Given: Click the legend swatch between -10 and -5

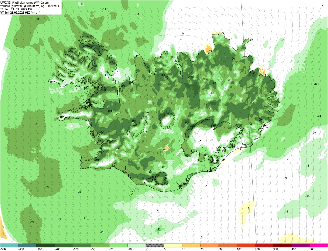Looking at the screenshot, I should point(137,245).
